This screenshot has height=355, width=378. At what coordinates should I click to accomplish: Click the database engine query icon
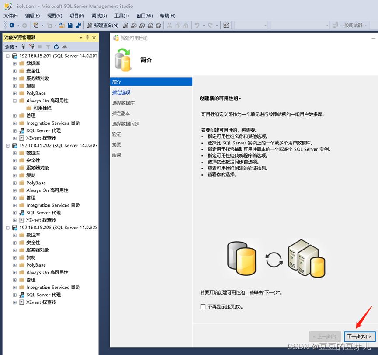point(125,25)
